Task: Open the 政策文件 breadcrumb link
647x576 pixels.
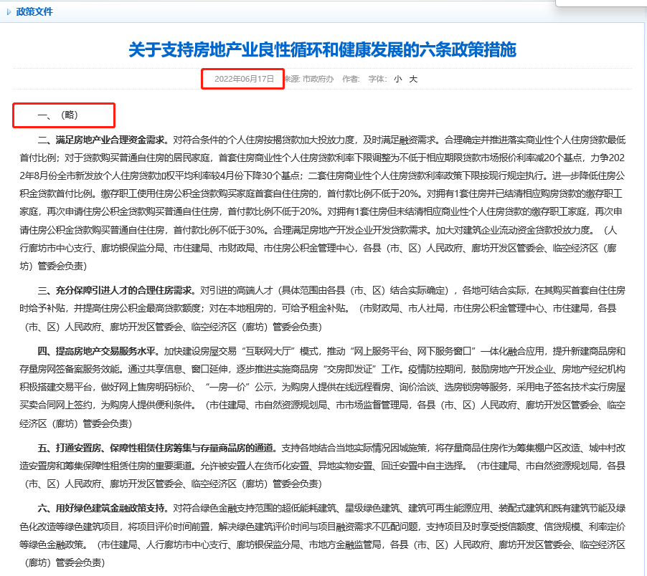Action: [34, 12]
